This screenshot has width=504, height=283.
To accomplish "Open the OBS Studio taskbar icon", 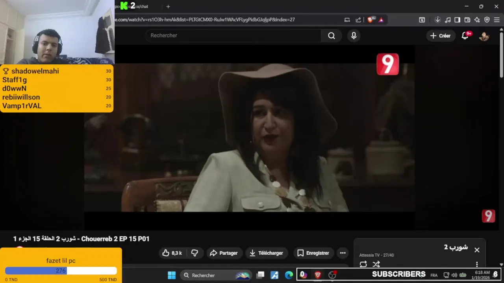I will click(x=332, y=275).
